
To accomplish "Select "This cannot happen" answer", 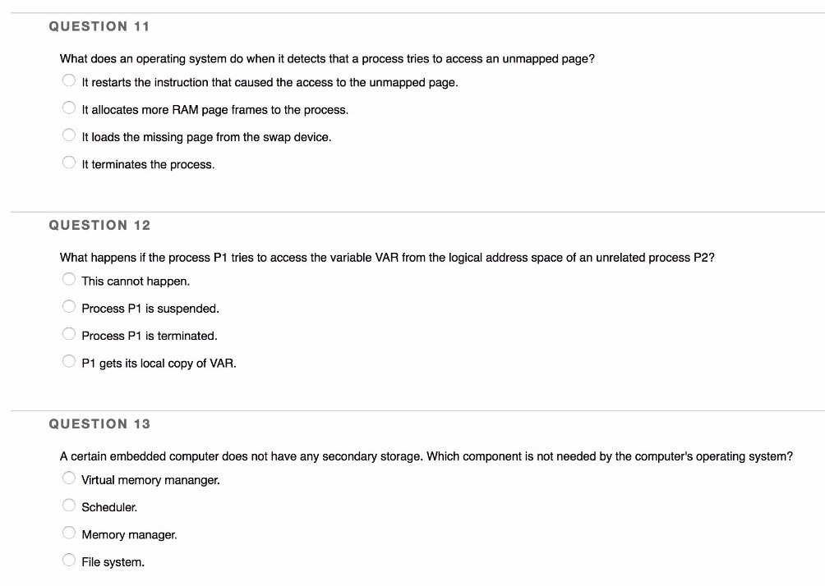I will (x=69, y=278).
